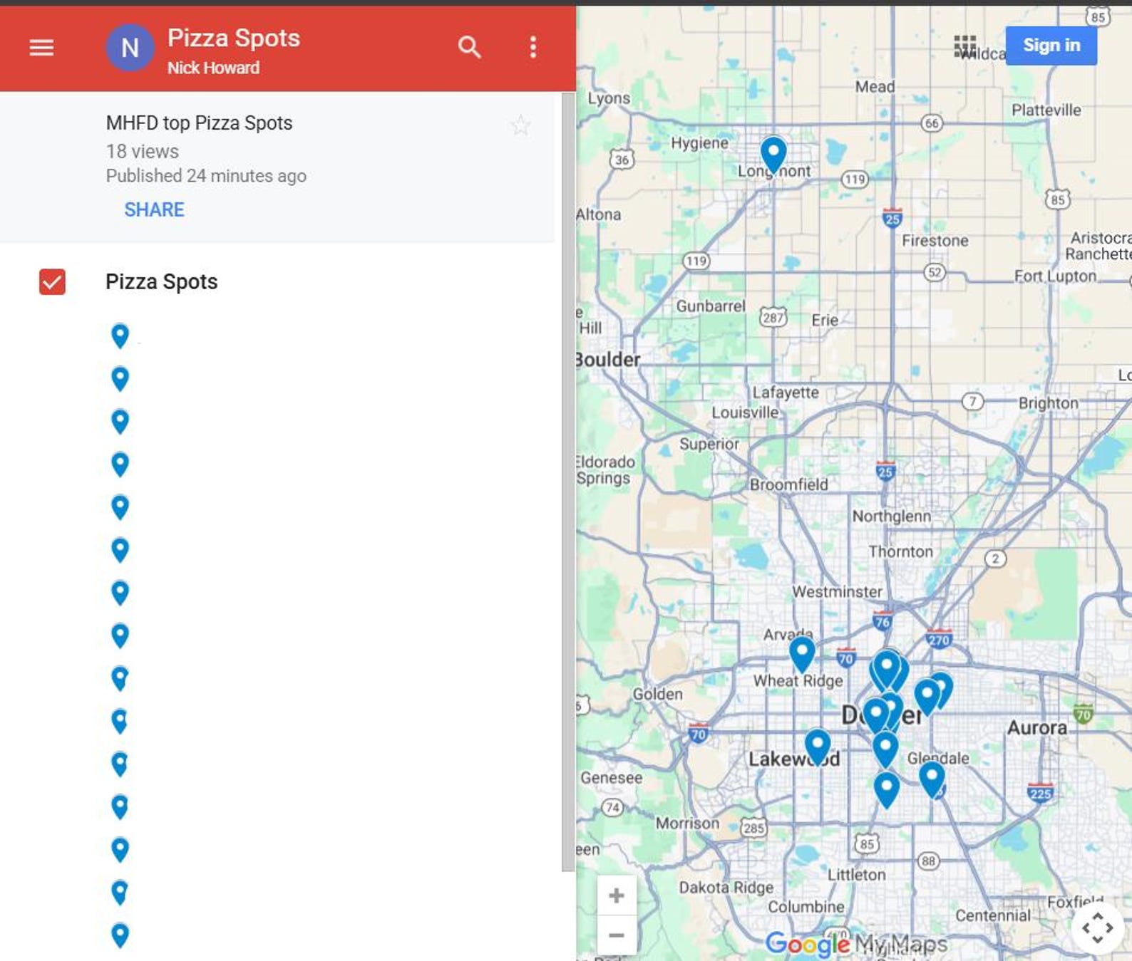Click the Nick Howard avatar circle

tap(130, 48)
